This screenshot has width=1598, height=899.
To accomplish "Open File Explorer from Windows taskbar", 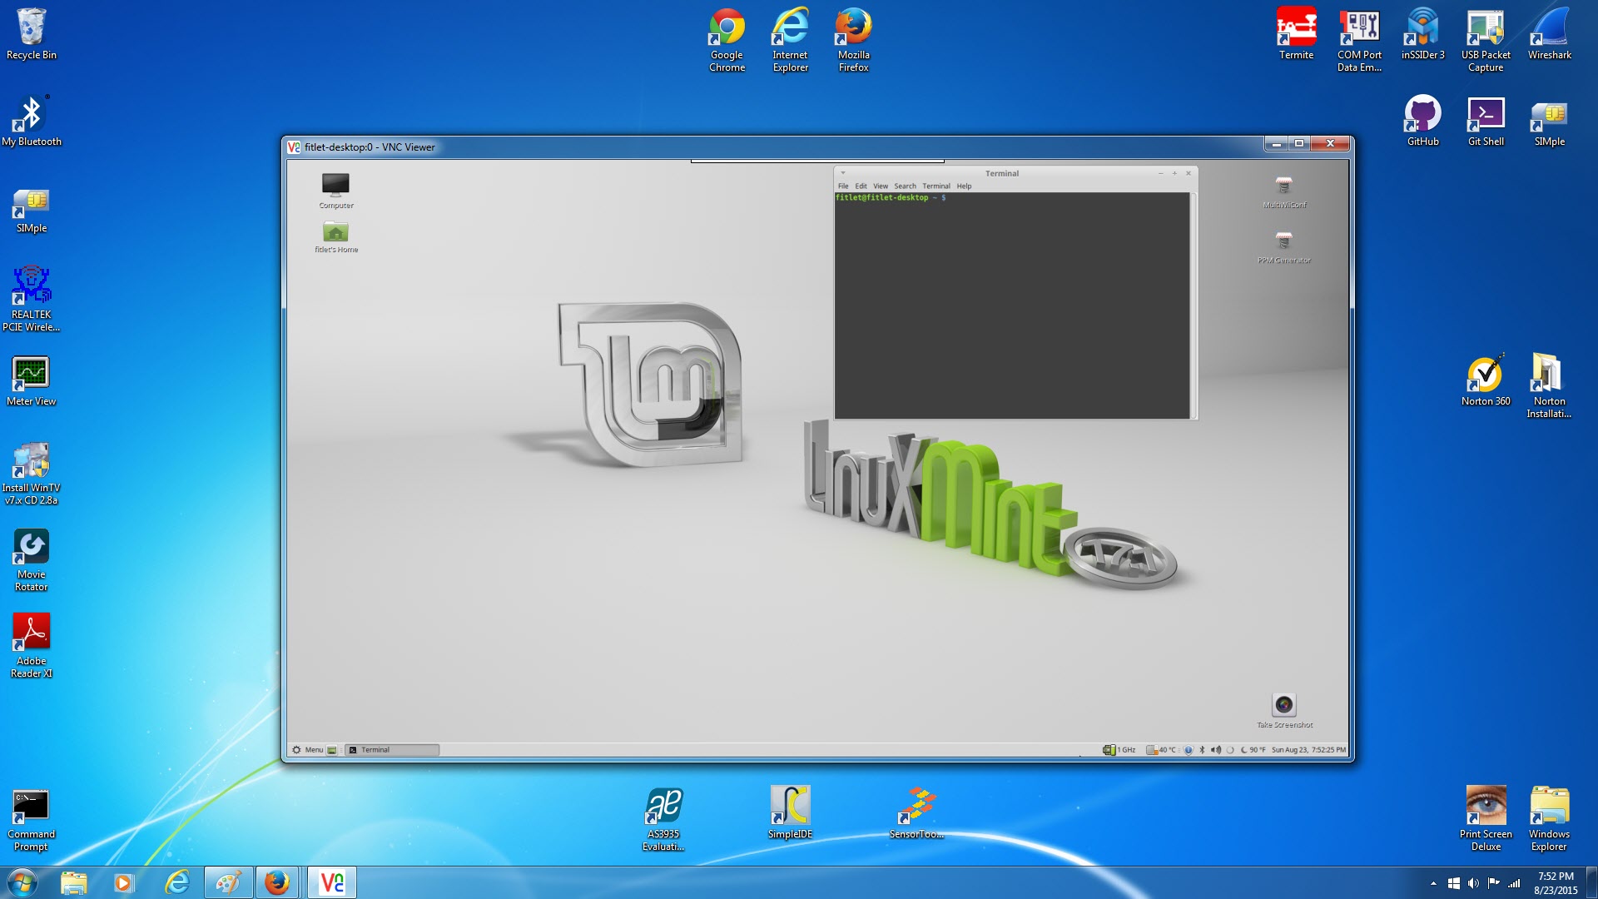I will pyautogui.click(x=73, y=882).
